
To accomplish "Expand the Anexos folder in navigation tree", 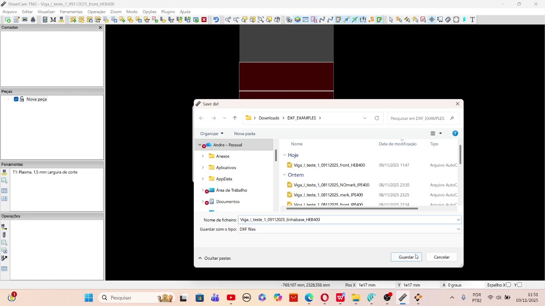I will click(x=203, y=156).
